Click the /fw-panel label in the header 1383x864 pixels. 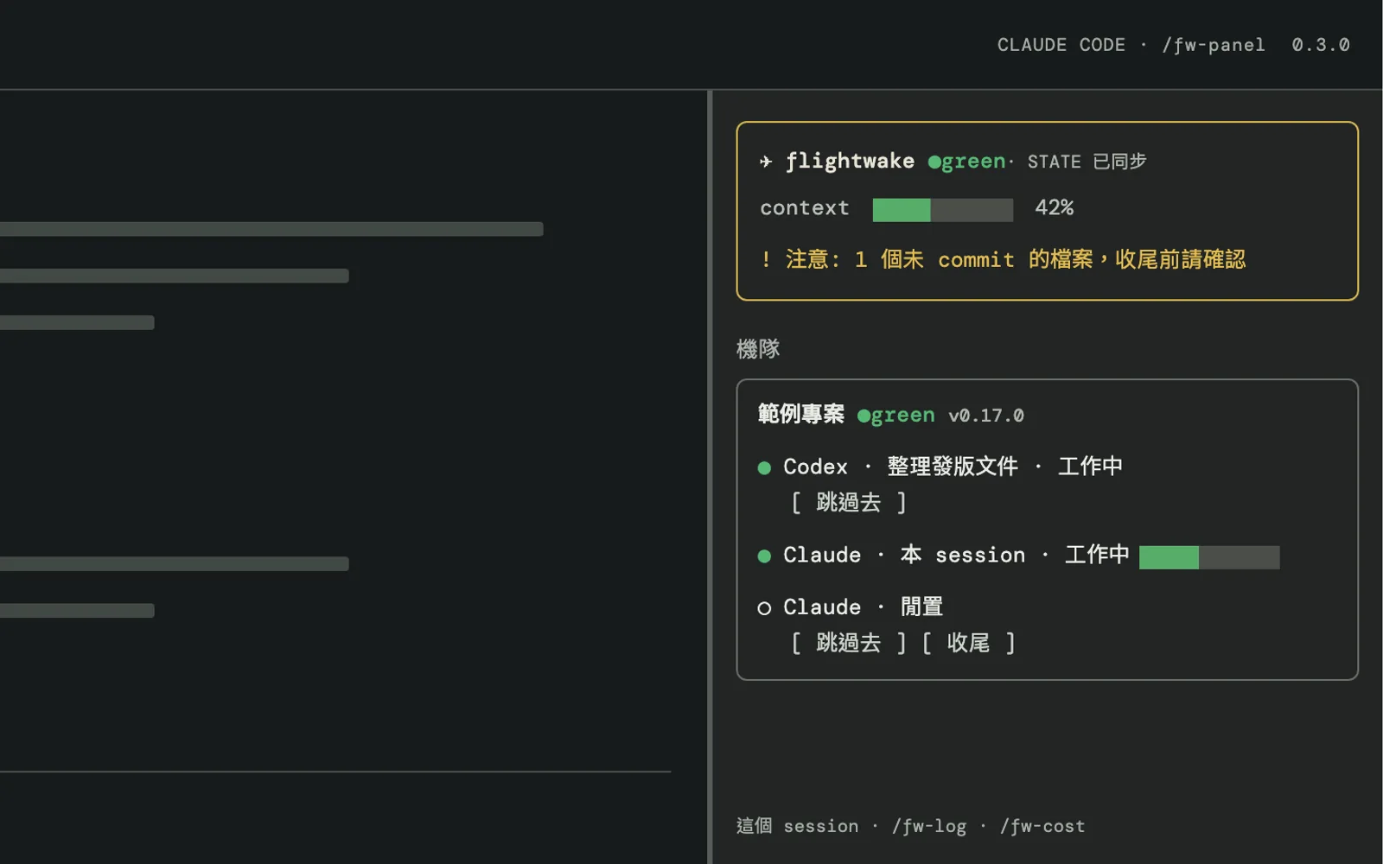tap(1213, 45)
